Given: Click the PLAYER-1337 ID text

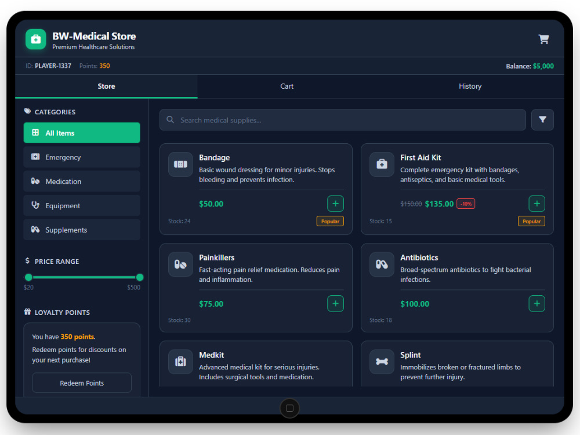Looking at the screenshot, I should click(x=53, y=66).
